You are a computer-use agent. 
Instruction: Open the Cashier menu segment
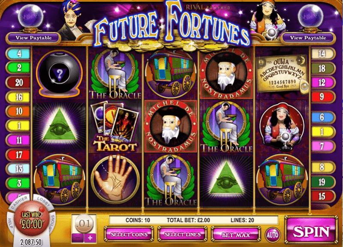[19, 202]
